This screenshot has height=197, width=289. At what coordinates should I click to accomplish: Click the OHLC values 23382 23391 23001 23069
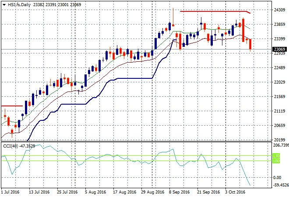pyautogui.click(x=57, y=5)
